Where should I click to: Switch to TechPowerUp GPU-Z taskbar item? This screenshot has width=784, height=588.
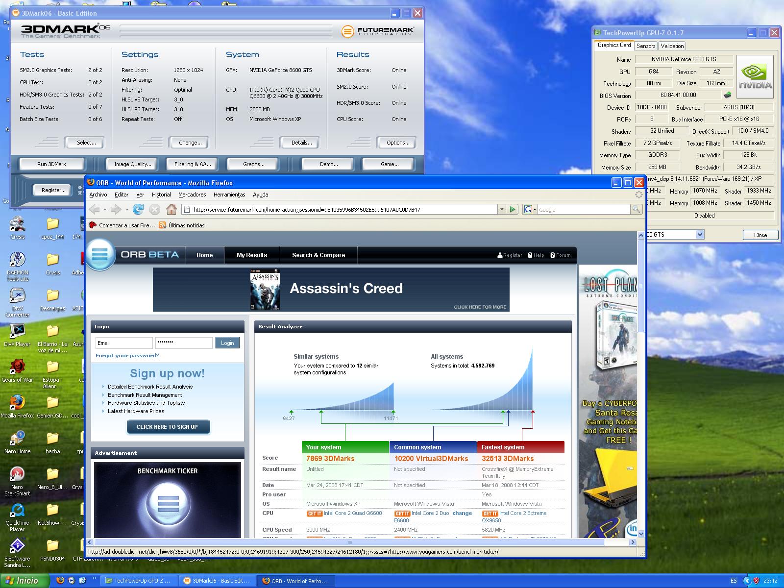pos(138,581)
